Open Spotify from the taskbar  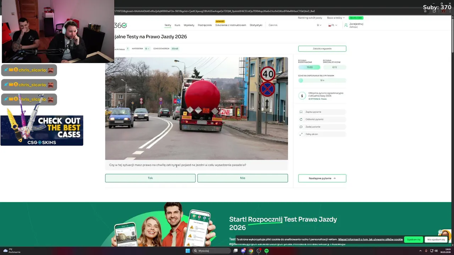point(266,251)
